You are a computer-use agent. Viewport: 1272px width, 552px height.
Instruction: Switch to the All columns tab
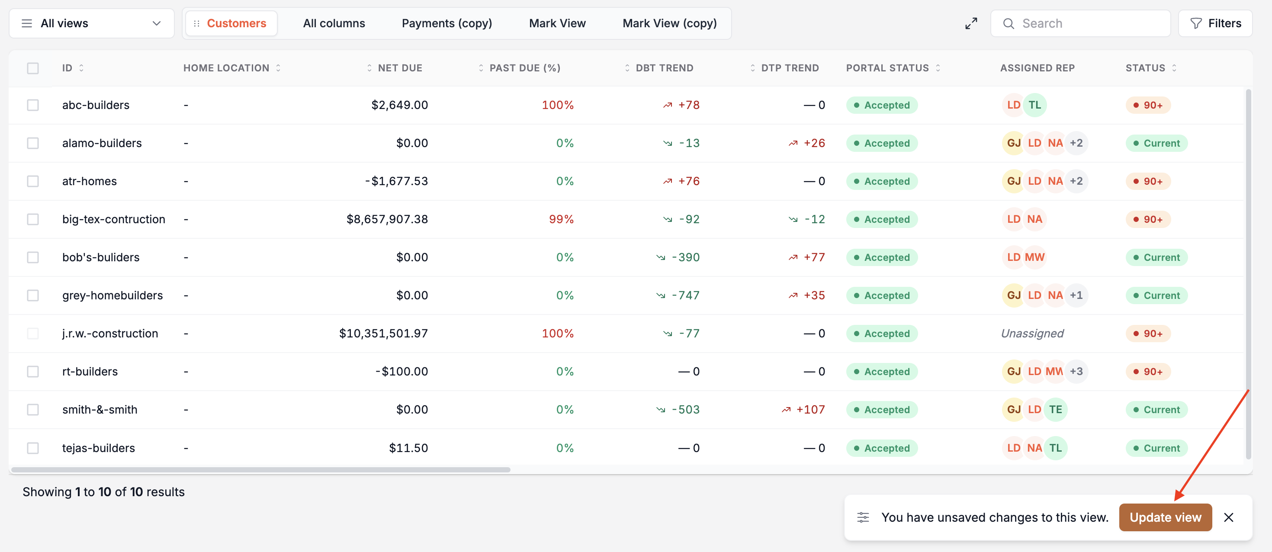click(334, 23)
